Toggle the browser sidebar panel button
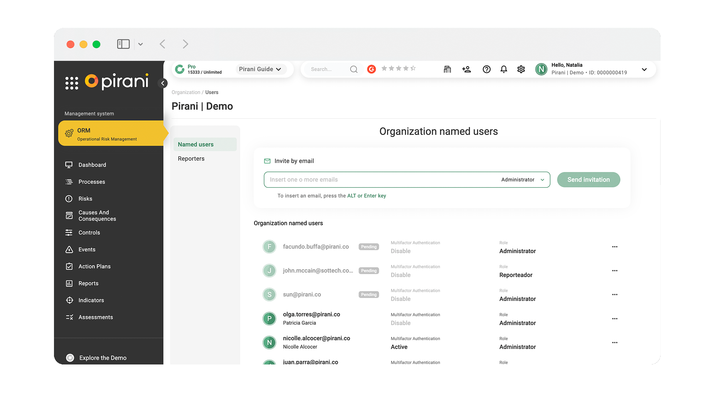 click(123, 44)
